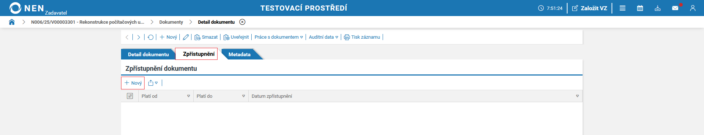Close the Detail dokumentu breadcrumb
Screen dimensions: 704x135
pyautogui.click(x=242, y=22)
